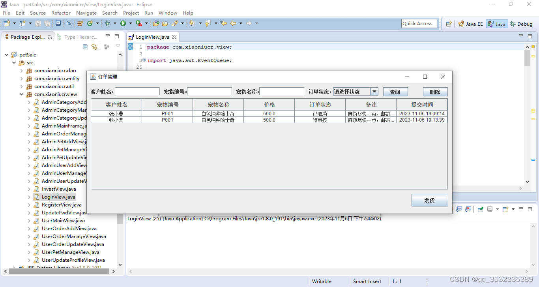
Task: Click the Quick Access search box
Action: pyautogui.click(x=419, y=23)
